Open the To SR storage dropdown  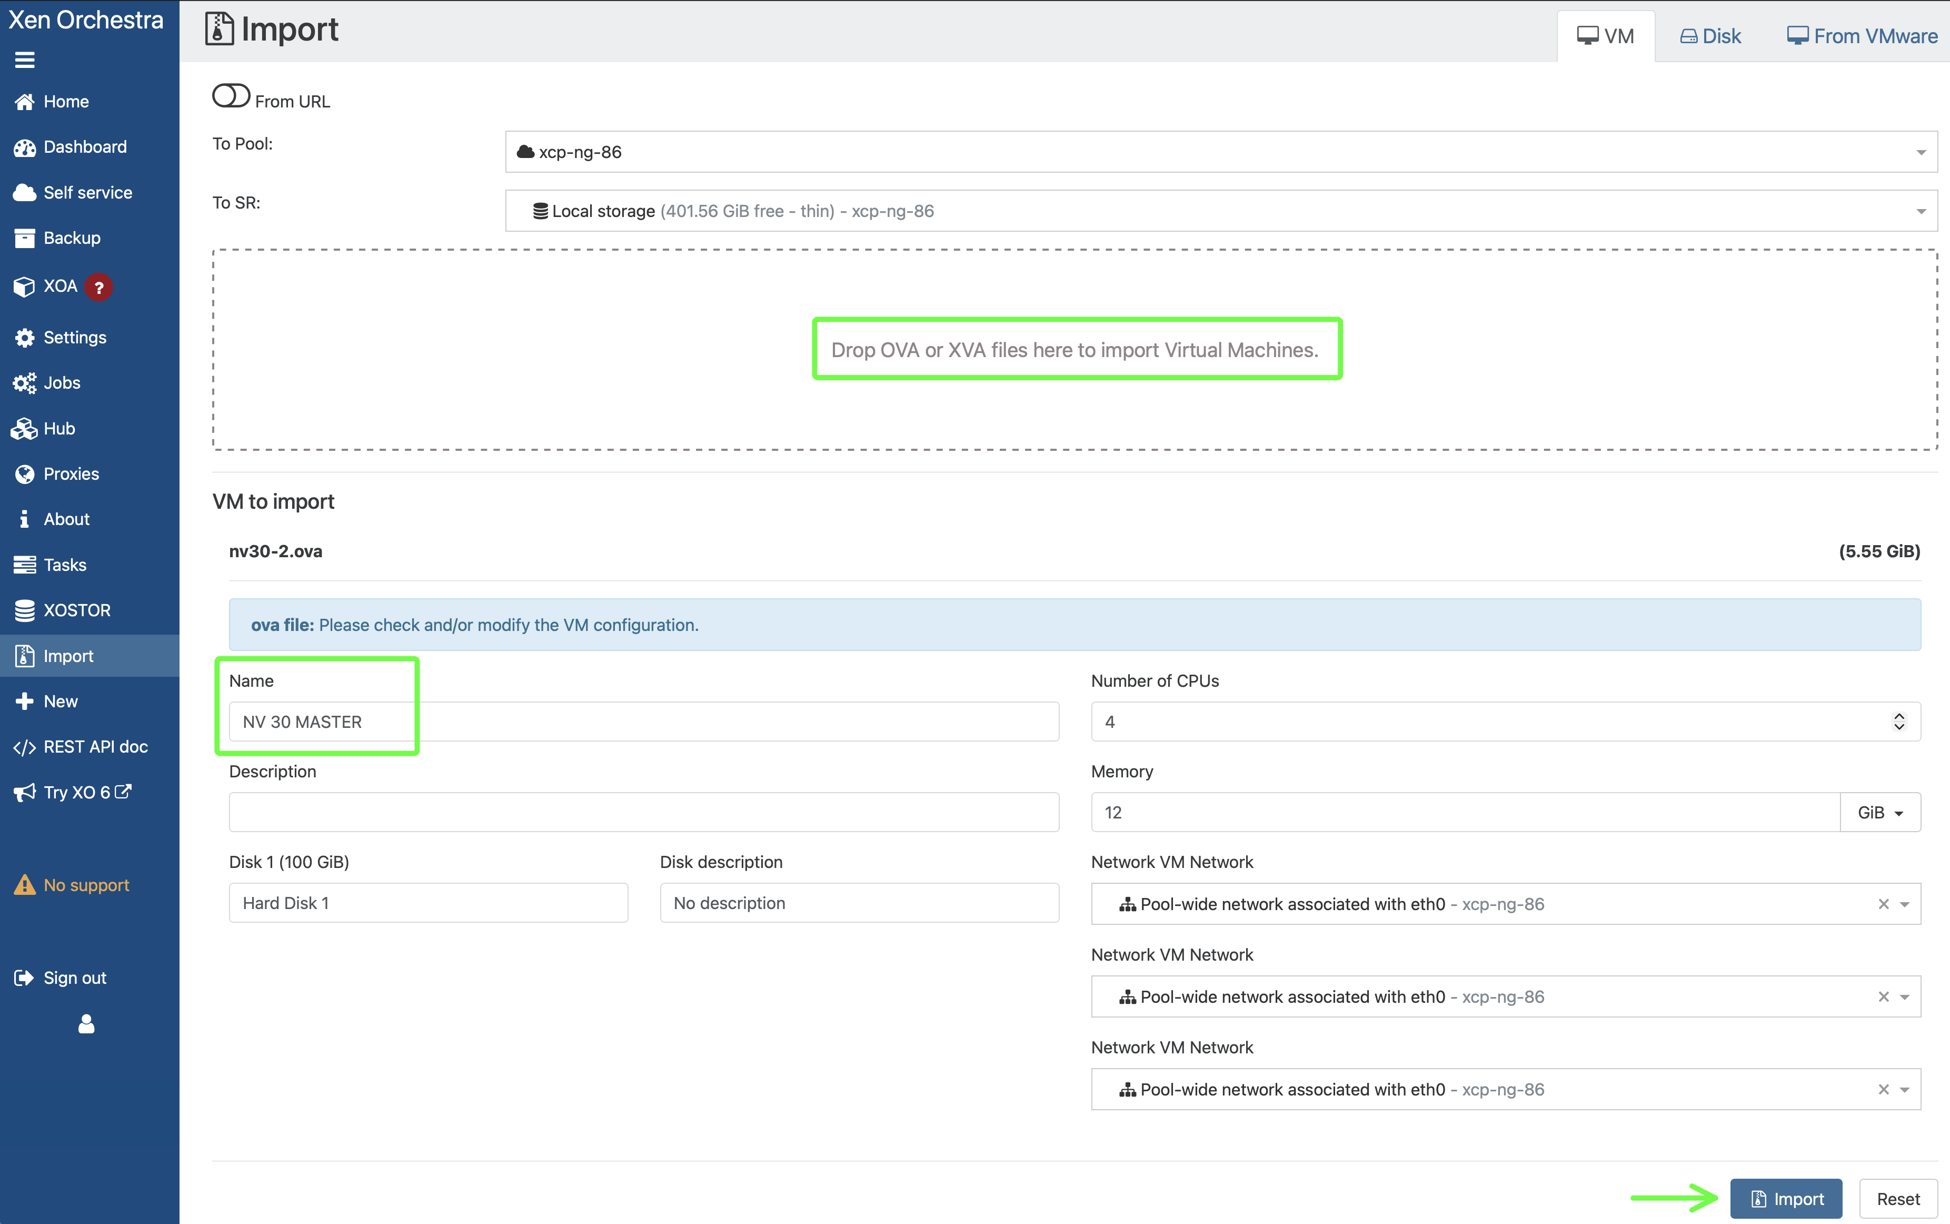(x=1221, y=211)
